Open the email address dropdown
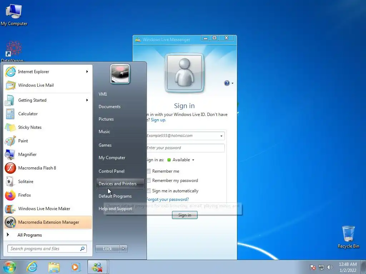 [221, 136]
